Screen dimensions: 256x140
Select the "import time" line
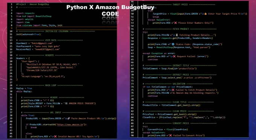click(x=23, y=22)
